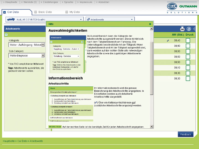Click the chain link symbol beside 00,40
Viewport: 199px width, 149px height.
point(168,41)
